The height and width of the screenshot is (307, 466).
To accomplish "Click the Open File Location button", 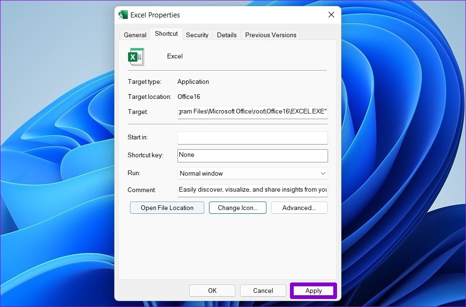I will tap(167, 207).
